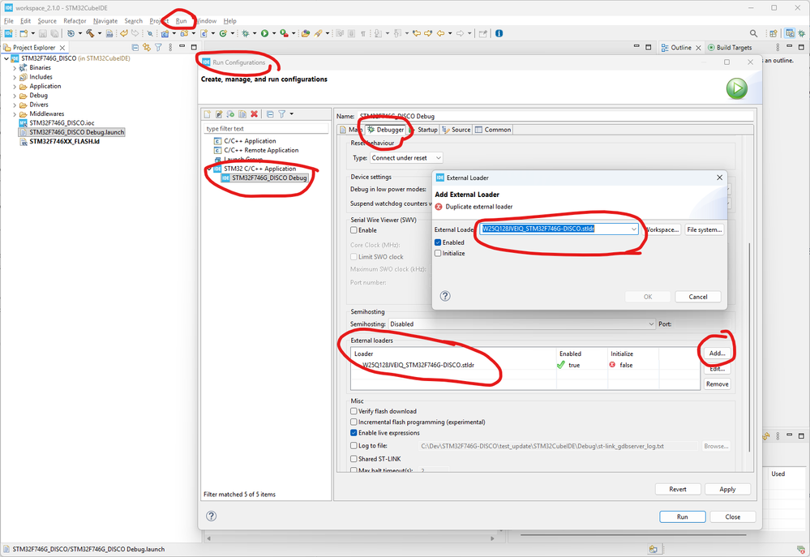
Task: Check the Log to file option
Action: pos(354,445)
